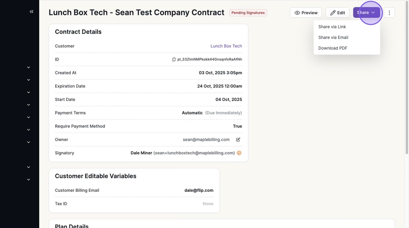Image resolution: width=409 pixels, height=228 pixels.
Task: Preview the contract
Action: pos(306,13)
